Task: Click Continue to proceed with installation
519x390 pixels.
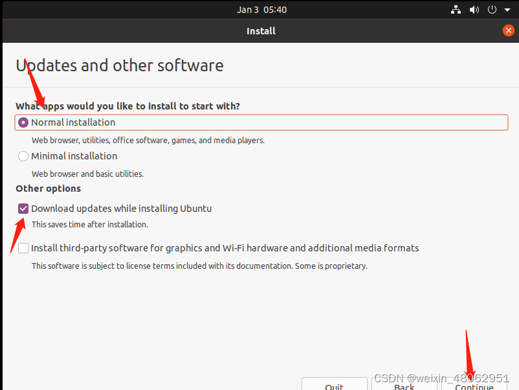Action: pyautogui.click(x=474, y=385)
